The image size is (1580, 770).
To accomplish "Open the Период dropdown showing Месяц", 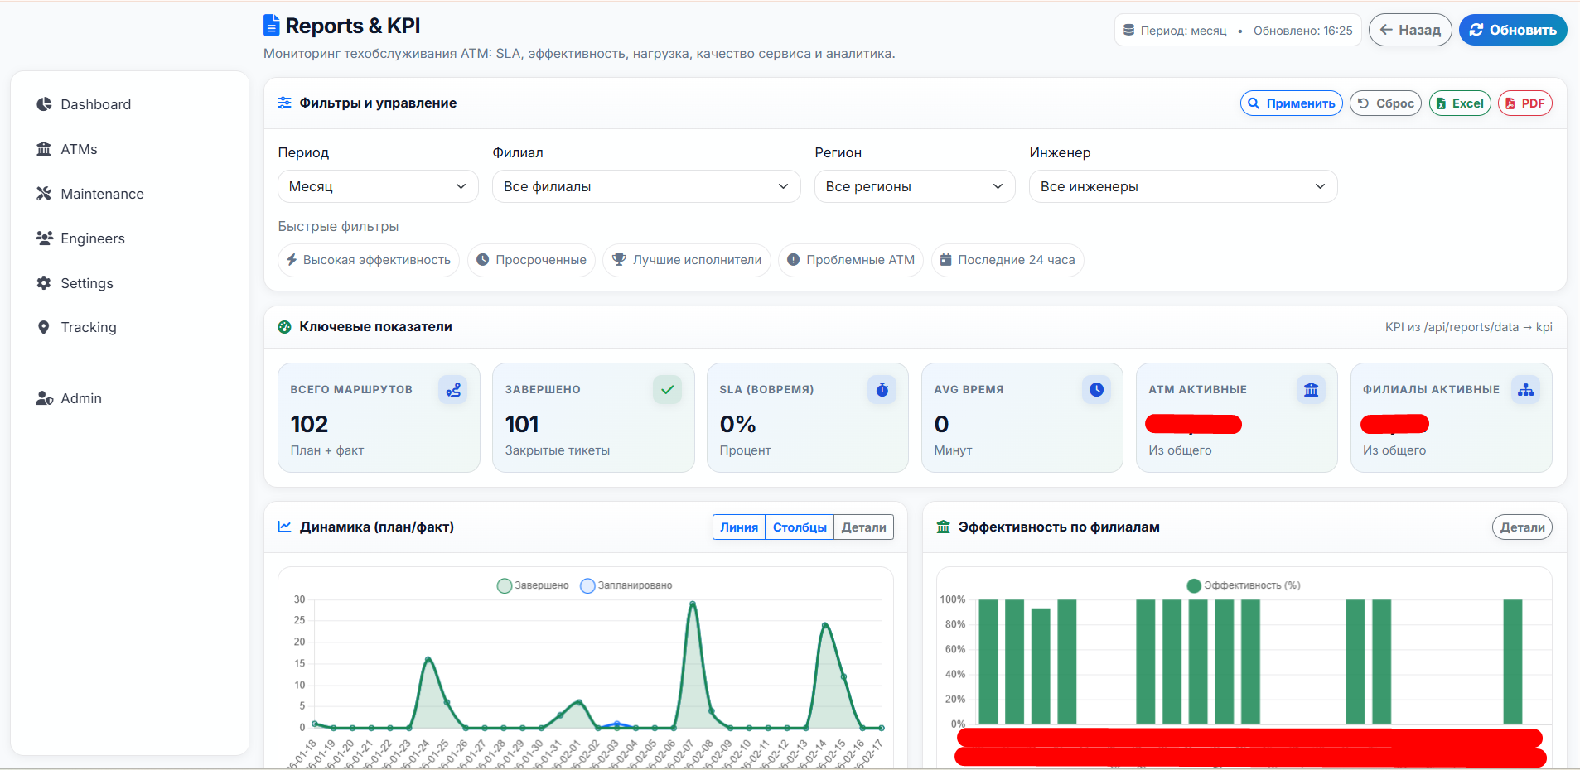I will tap(378, 186).
